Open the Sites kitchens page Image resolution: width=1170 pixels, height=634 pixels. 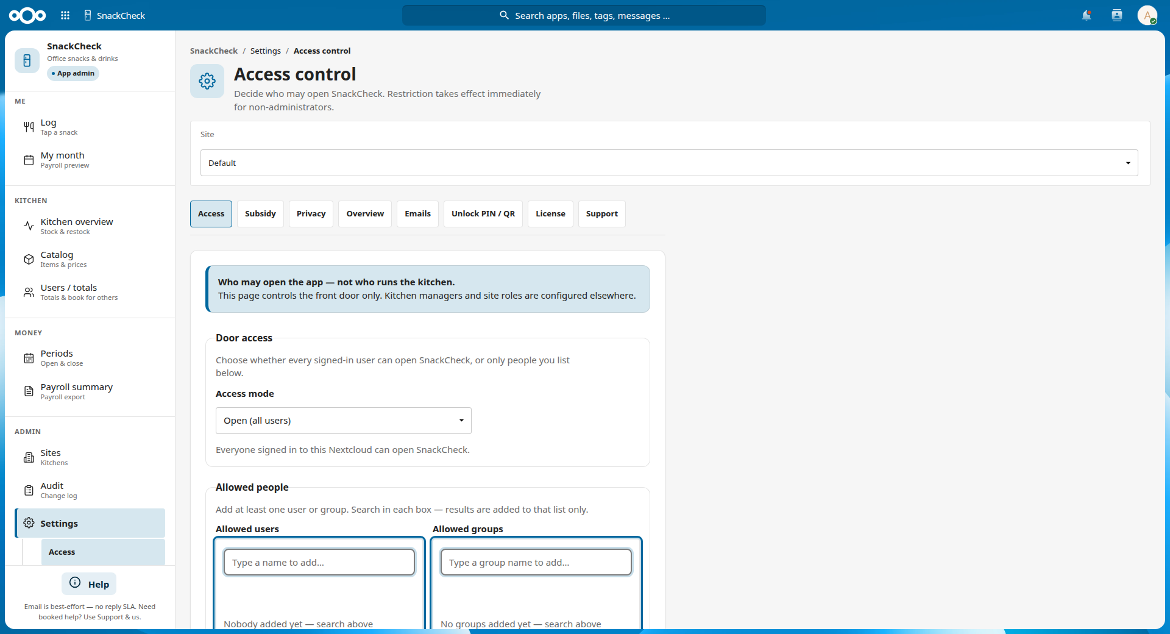click(90, 457)
